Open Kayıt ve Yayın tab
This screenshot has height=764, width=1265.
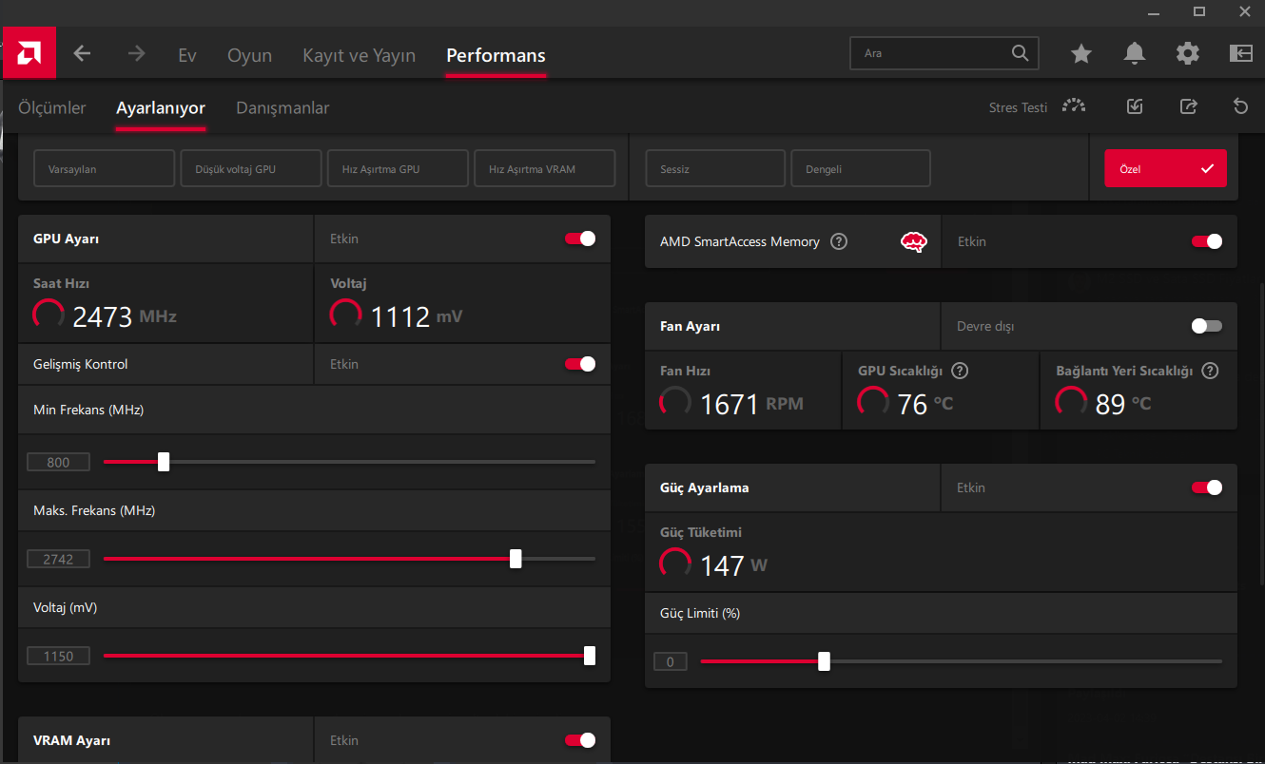click(x=359, y=55)
